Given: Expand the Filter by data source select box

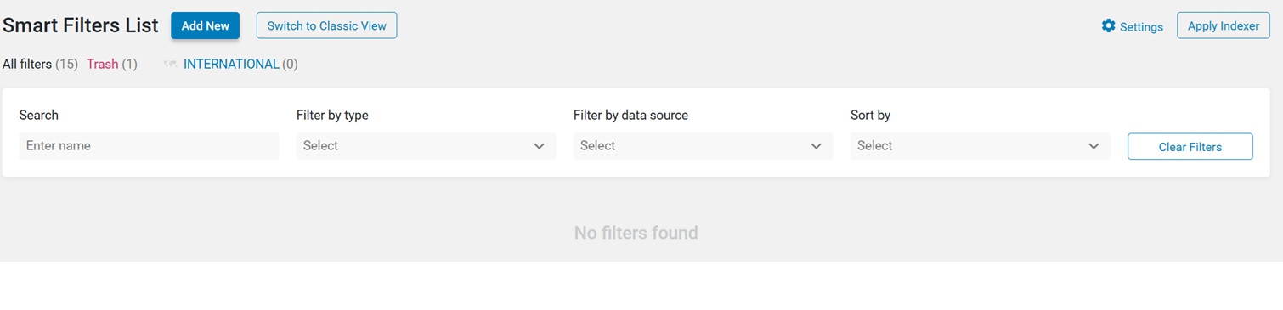Looking at the screenshot, I should 703,146.
